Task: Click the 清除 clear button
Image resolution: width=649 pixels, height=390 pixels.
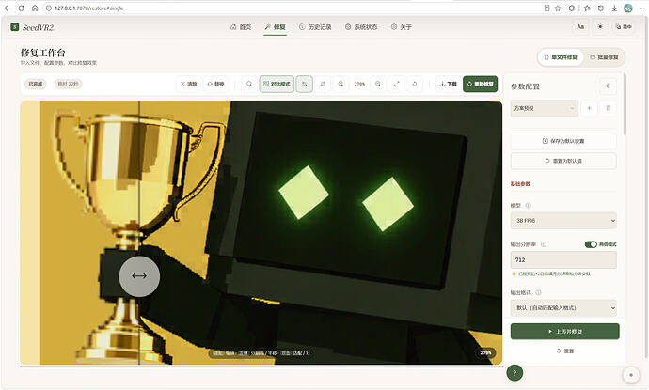Action: coord(188,84)
